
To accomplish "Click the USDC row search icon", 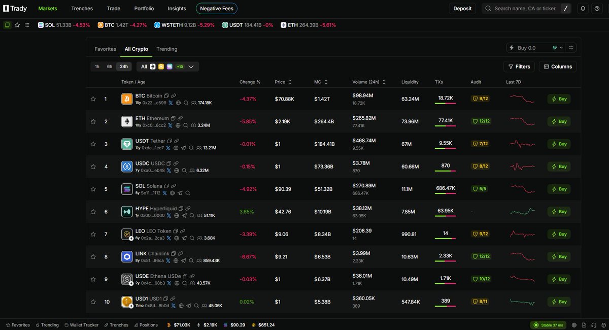I will [x=185, y=170].
